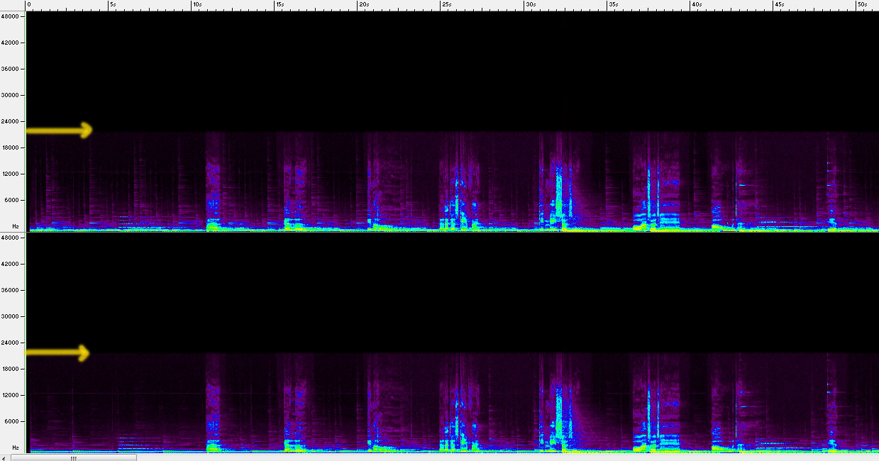879x461 pixels.
Task: Click the yellow arrow in the bottom channel
Action: coord(58,352)
